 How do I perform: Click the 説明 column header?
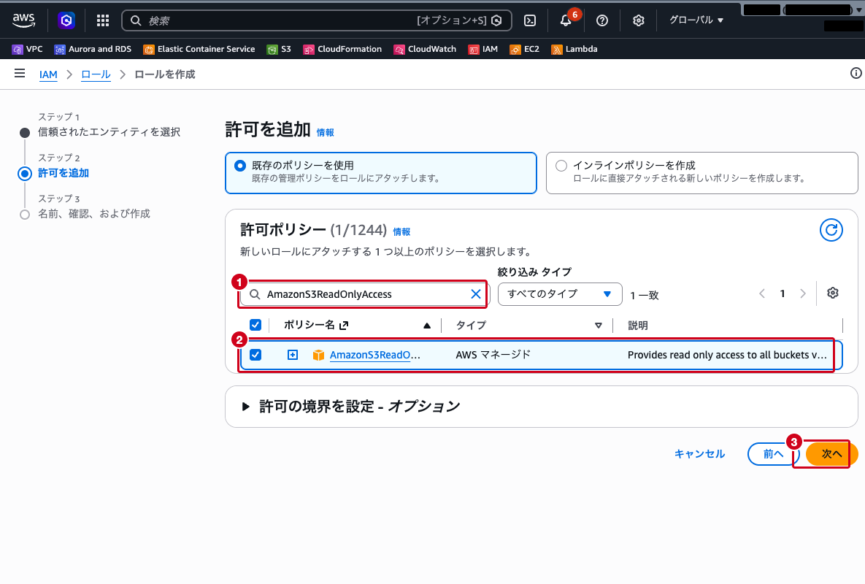(638, 326)
